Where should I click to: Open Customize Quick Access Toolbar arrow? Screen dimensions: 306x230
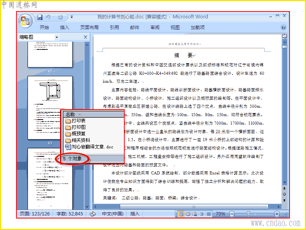(72, 17)
